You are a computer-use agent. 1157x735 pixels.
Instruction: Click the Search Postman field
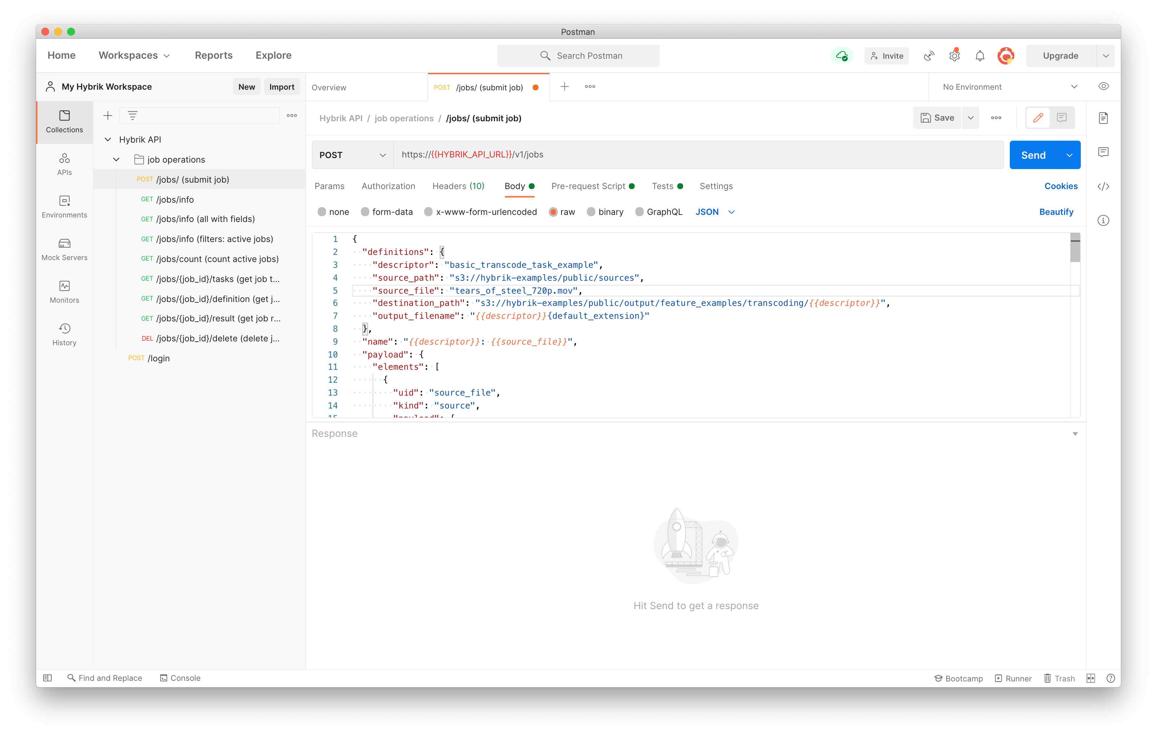coord(578,56)
